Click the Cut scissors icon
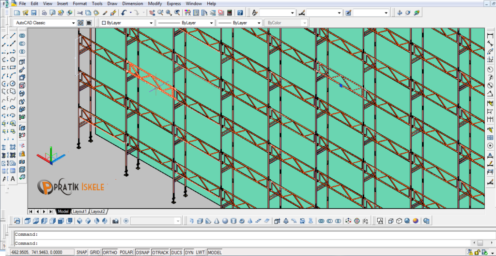This screenshot has width=496, height=256. (80, 13)
